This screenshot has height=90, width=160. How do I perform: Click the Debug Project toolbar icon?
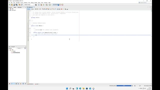[x=47, y=5]
